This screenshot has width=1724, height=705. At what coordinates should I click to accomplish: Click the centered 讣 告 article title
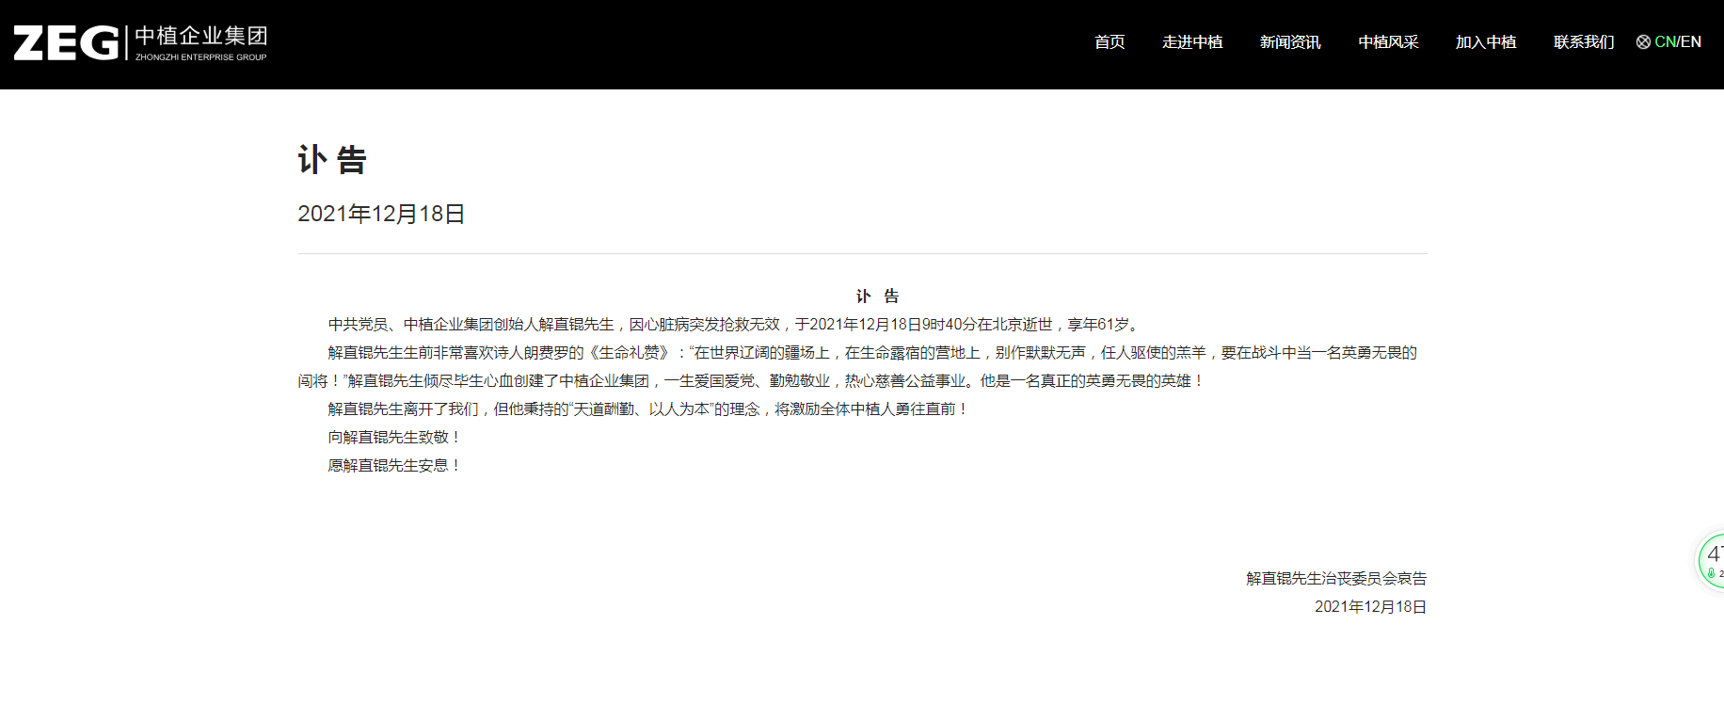tap(877, 296)
